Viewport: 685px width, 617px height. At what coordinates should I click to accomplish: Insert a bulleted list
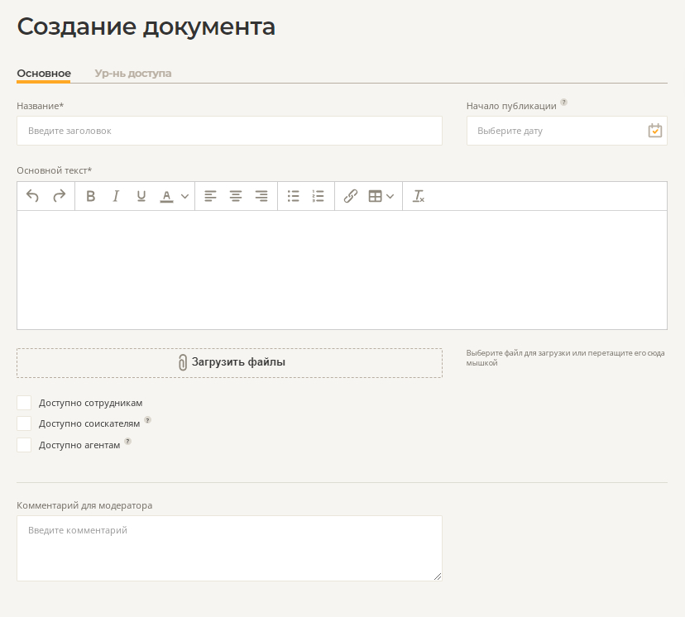click(293, 196)
